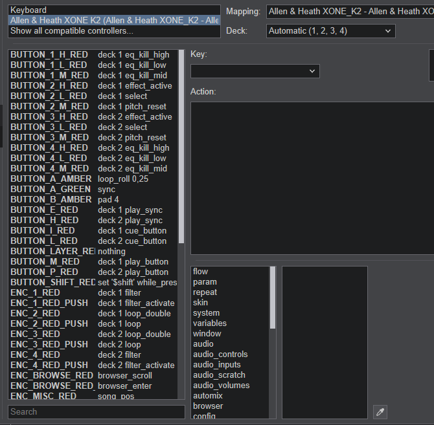Select BUTTON_H_RED deck 2 play_sync
The width and height of the screenshot is (434, 425).
(93, 221)
